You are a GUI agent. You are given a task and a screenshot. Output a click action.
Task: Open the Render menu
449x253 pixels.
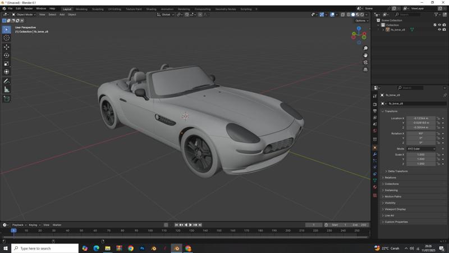[29, 8]
